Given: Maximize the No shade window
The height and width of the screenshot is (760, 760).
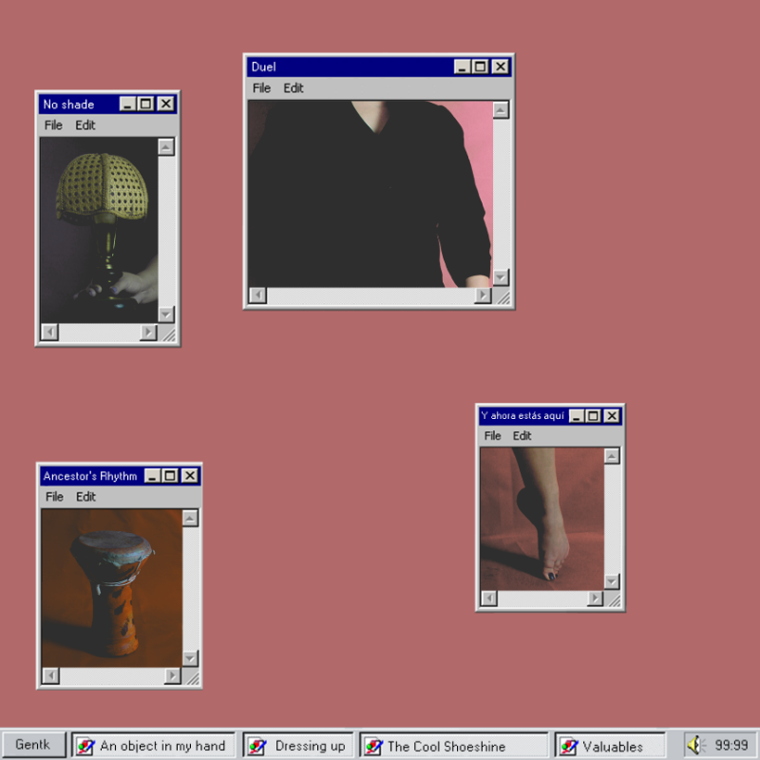Looking at the screenshot, I should (x=146, y=104).
